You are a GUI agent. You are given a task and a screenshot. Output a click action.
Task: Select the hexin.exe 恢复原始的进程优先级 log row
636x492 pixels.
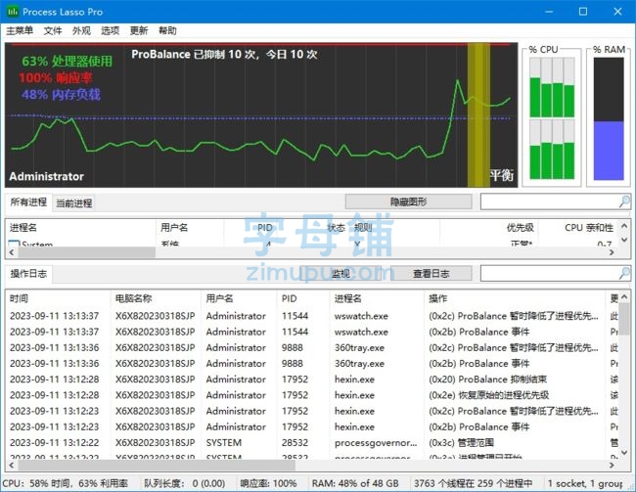[x=311, y=395]
